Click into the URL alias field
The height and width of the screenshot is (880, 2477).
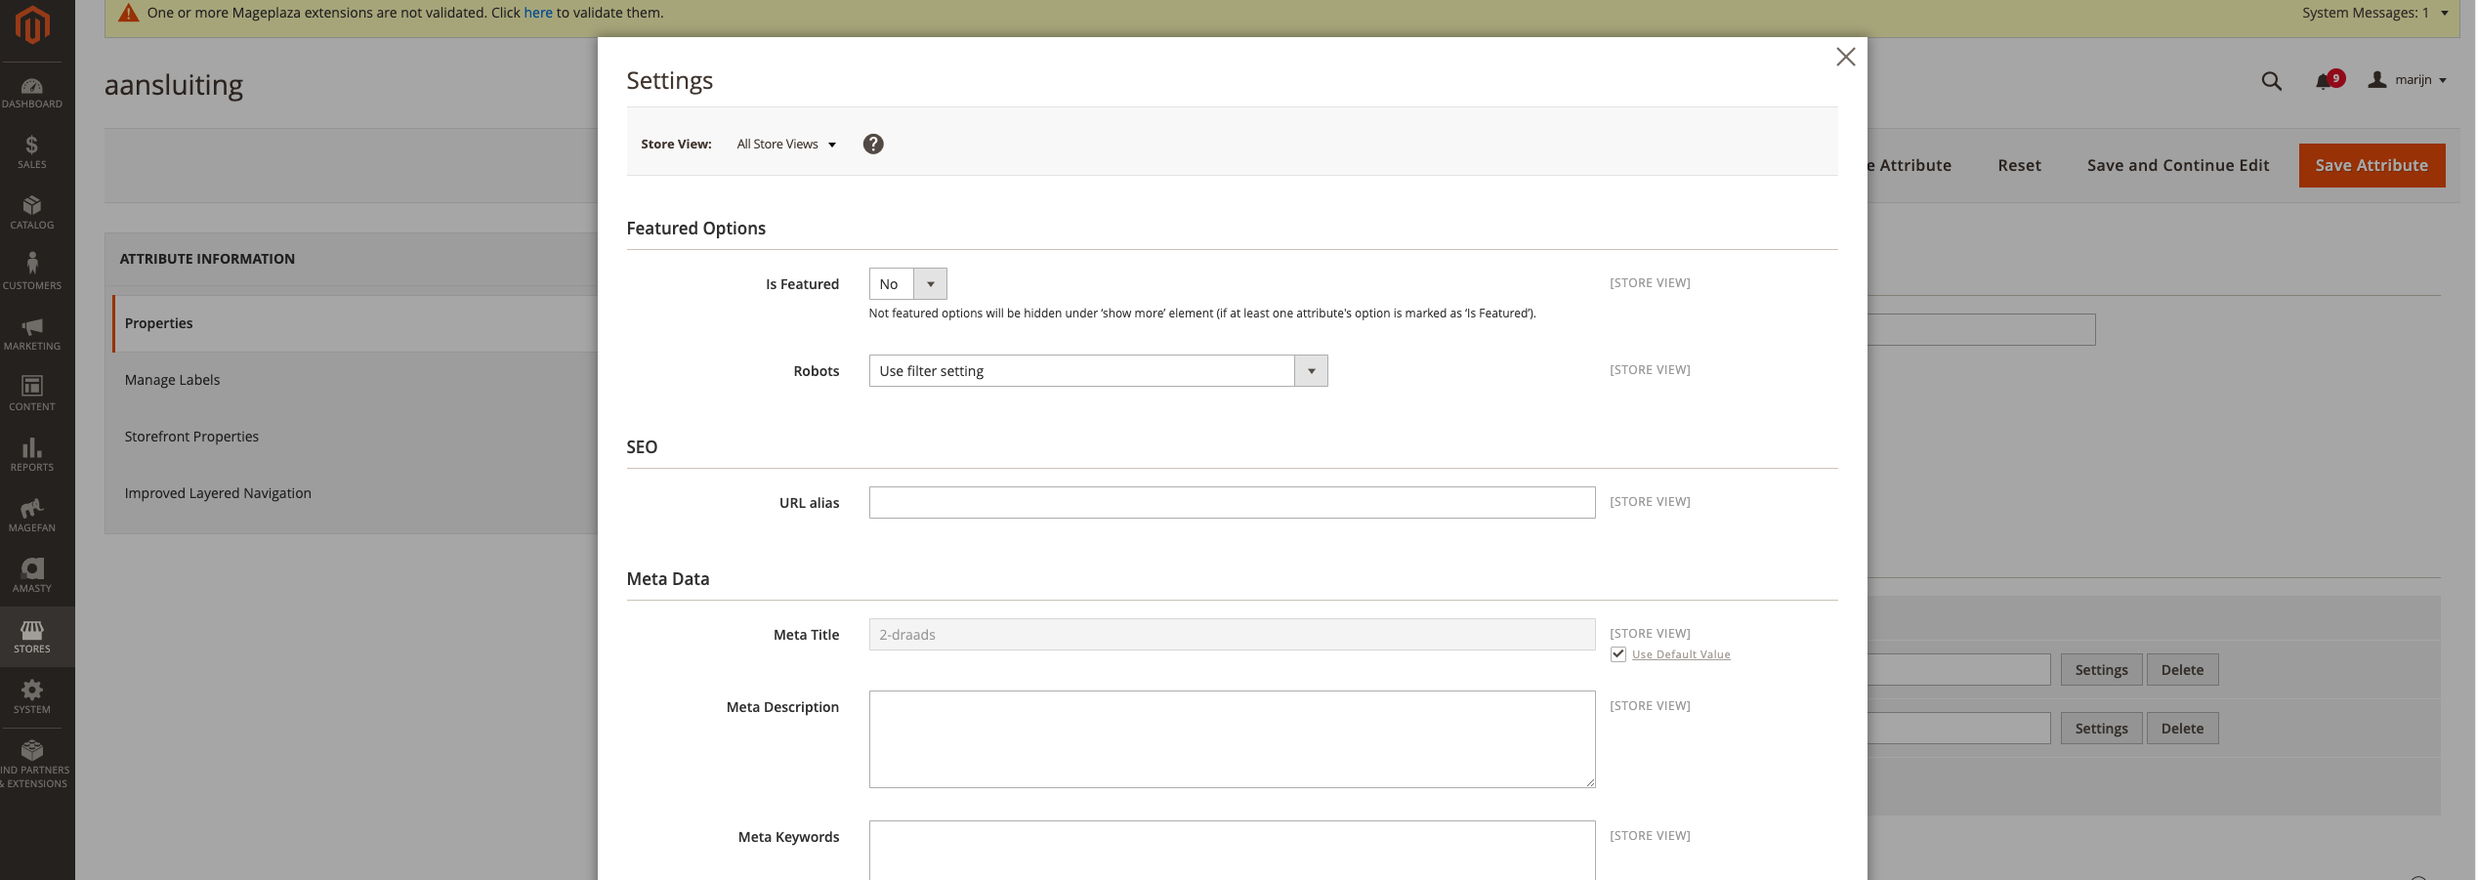(1232, 503)
